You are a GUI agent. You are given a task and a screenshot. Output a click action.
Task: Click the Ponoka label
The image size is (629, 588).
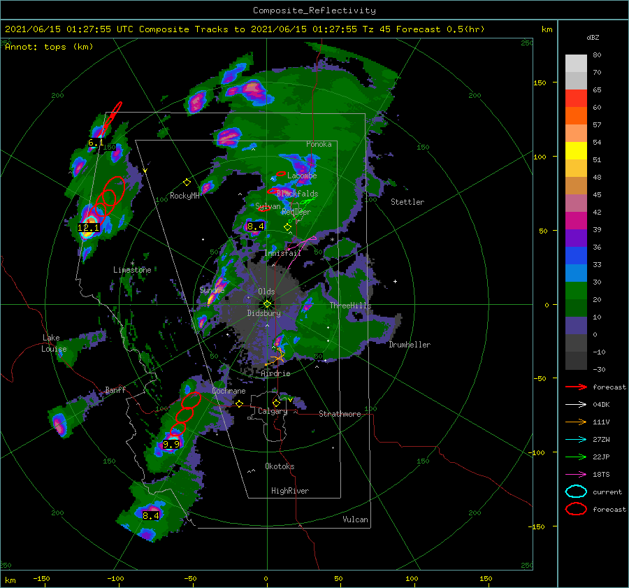click(319, 144)
